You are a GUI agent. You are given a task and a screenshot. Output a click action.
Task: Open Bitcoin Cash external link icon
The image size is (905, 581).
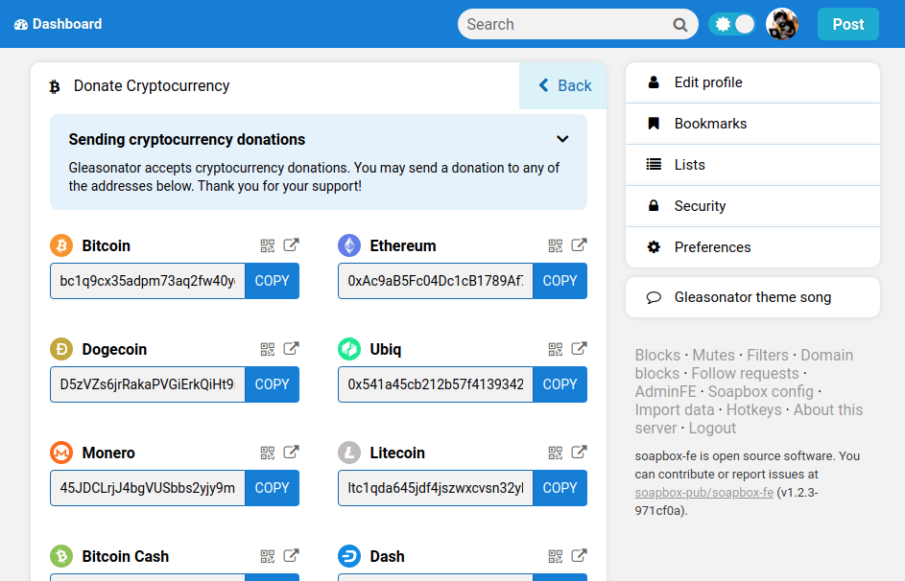pyautogui.click(x=291, y=556)
